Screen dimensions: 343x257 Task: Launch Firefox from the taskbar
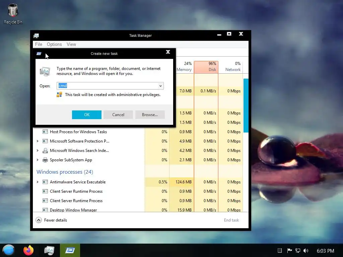tap(28, 250)
